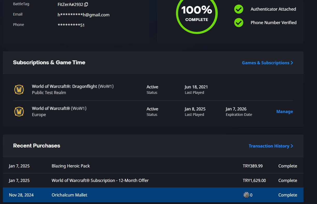Screen dimensions: 317x204
Task: Click the masked phone number ending in 51
Action: (71, 25)
